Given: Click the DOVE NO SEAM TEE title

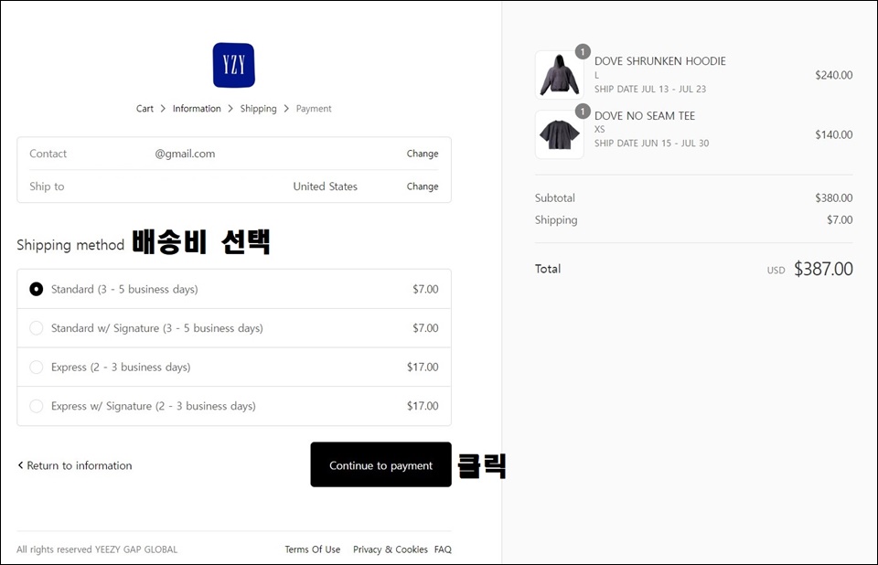Looking at the screenshot, I should click(x=645, y=116).
